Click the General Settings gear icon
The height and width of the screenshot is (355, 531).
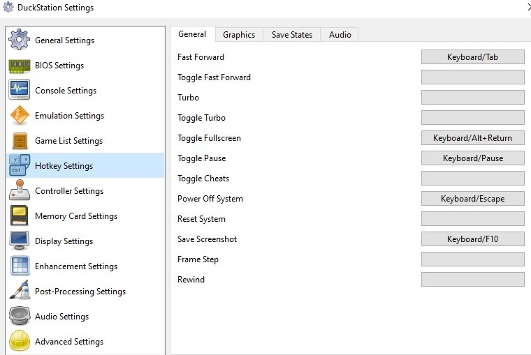(20, 40)
